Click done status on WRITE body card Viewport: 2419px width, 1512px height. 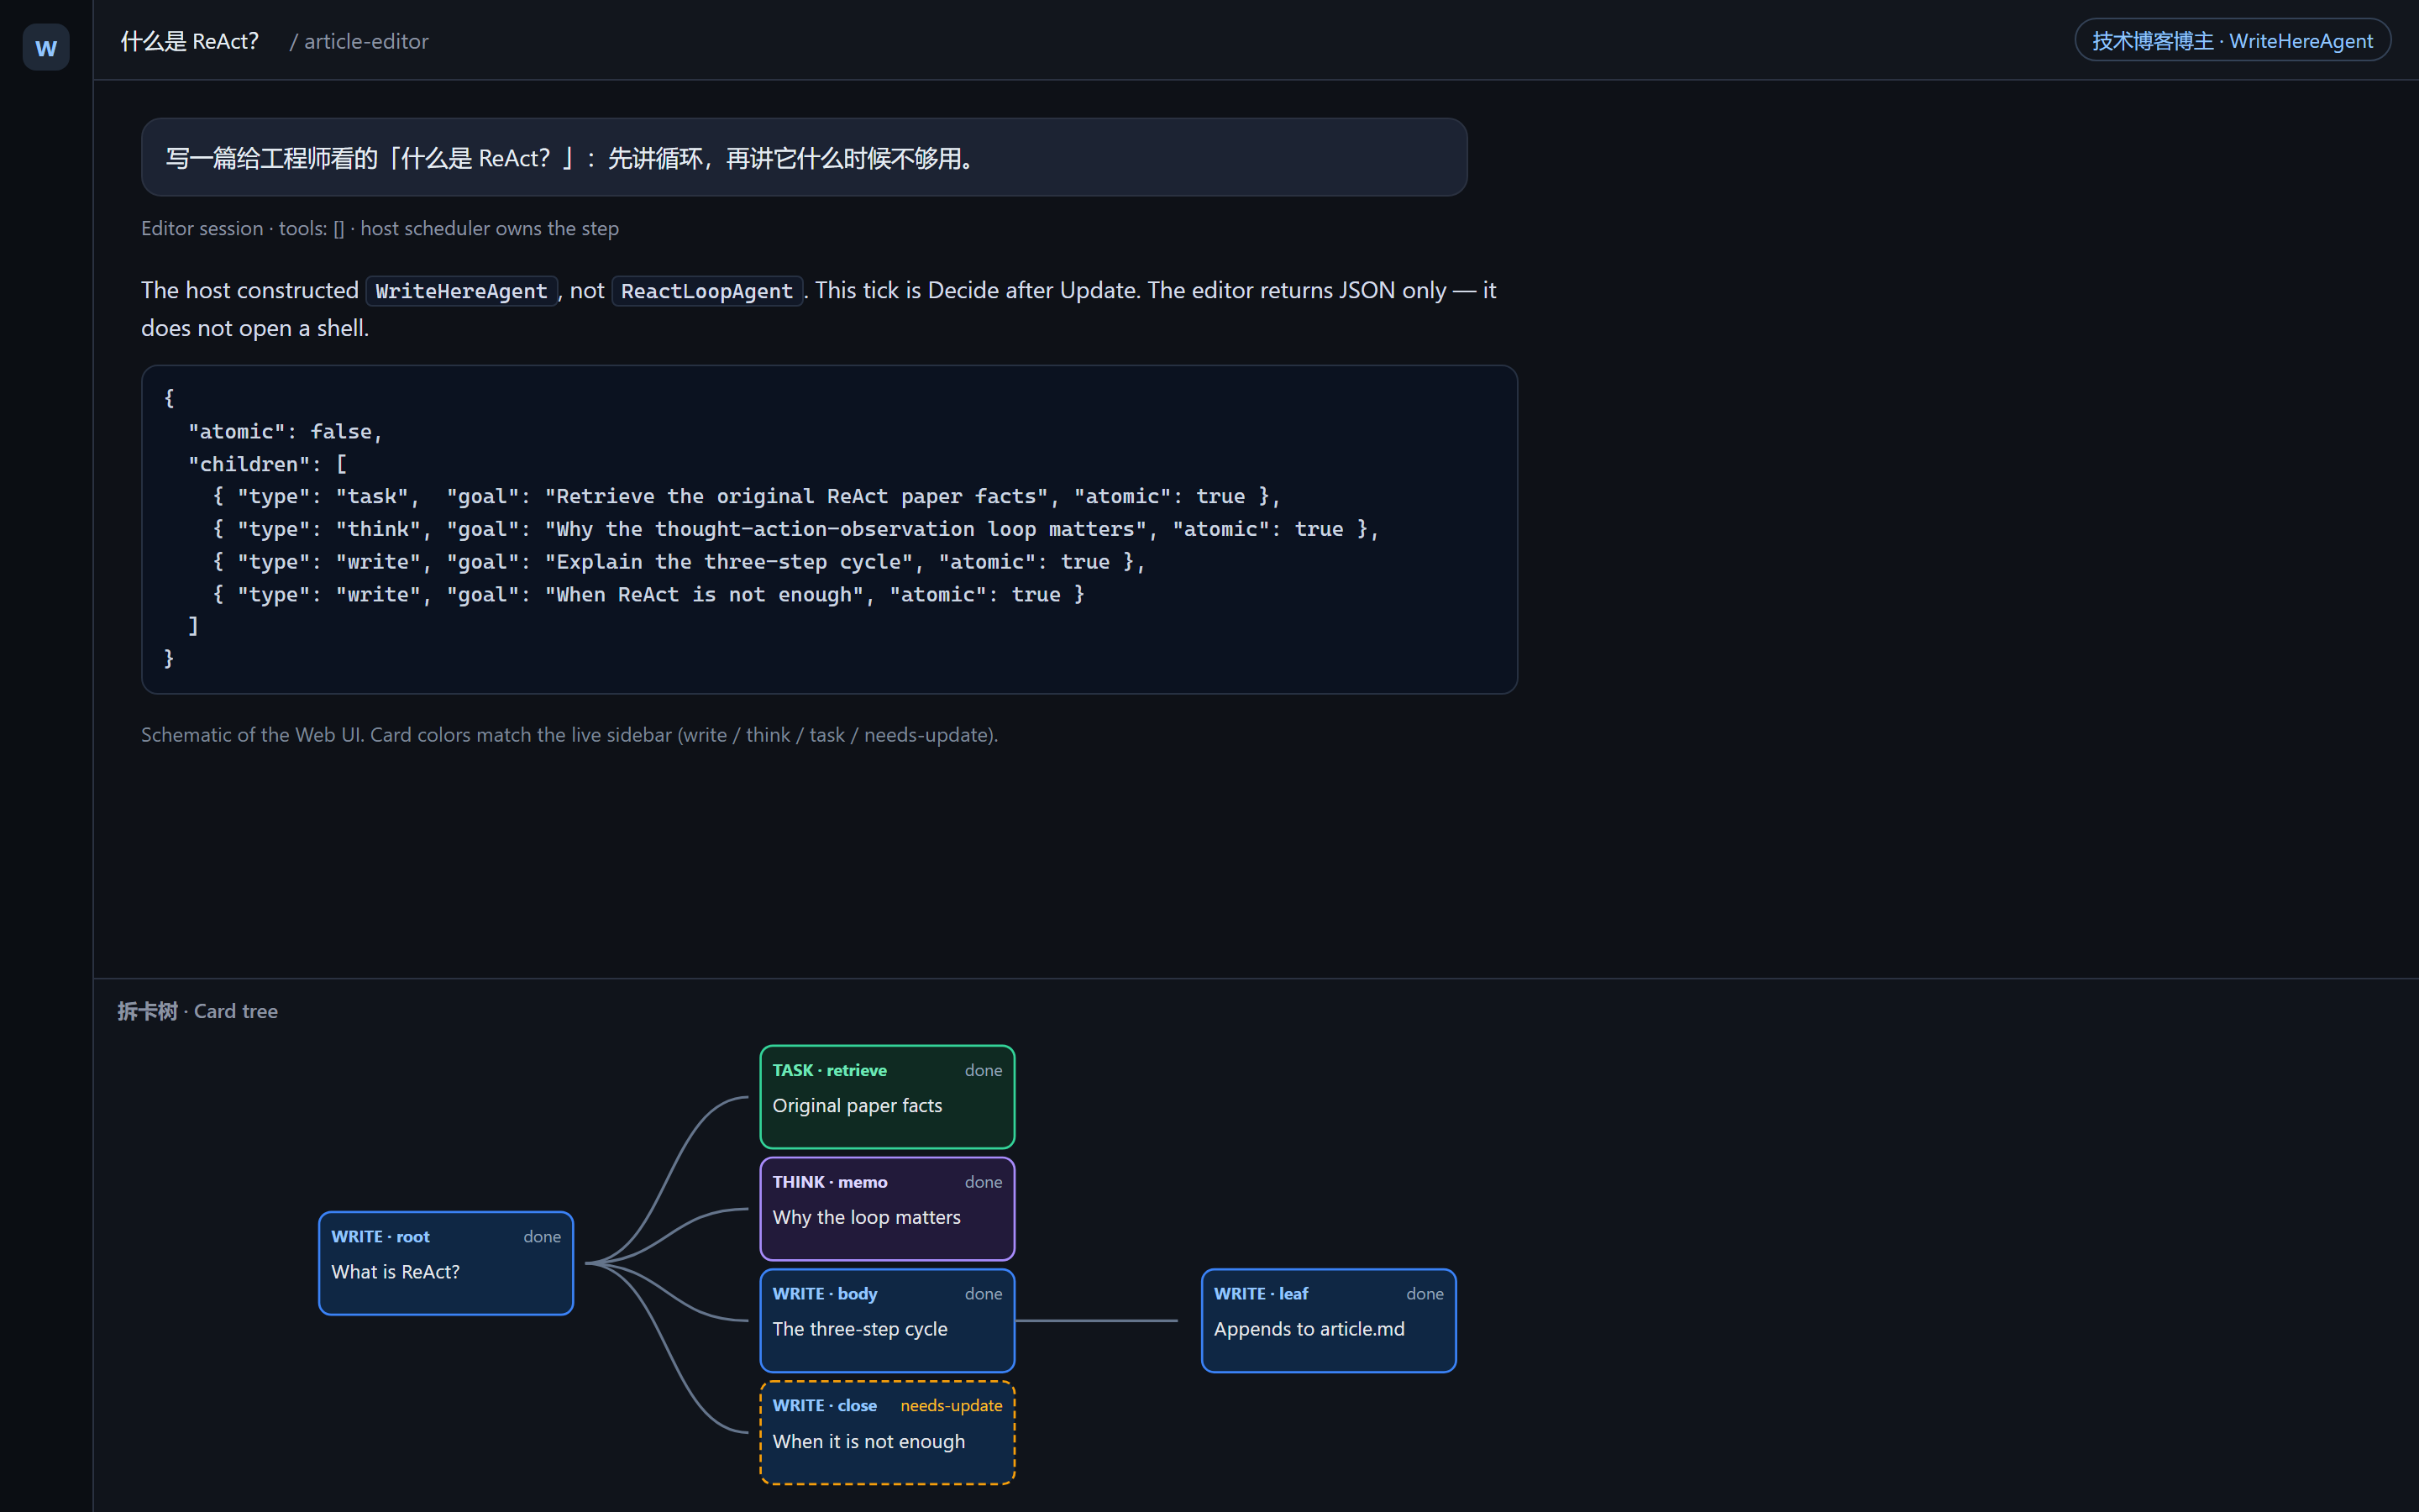pyautogui.click(x=983, y=1294)
